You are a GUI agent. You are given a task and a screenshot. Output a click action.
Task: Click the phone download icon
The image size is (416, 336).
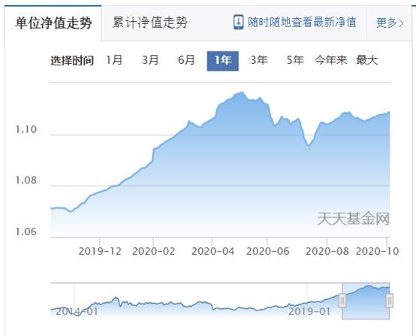tap(238, 23)
